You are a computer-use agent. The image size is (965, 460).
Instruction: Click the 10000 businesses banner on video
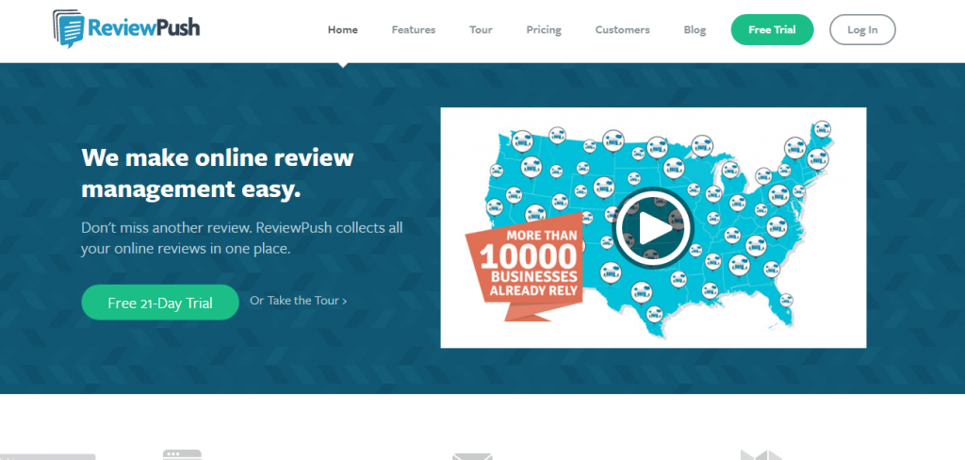(x=524, y=266)
